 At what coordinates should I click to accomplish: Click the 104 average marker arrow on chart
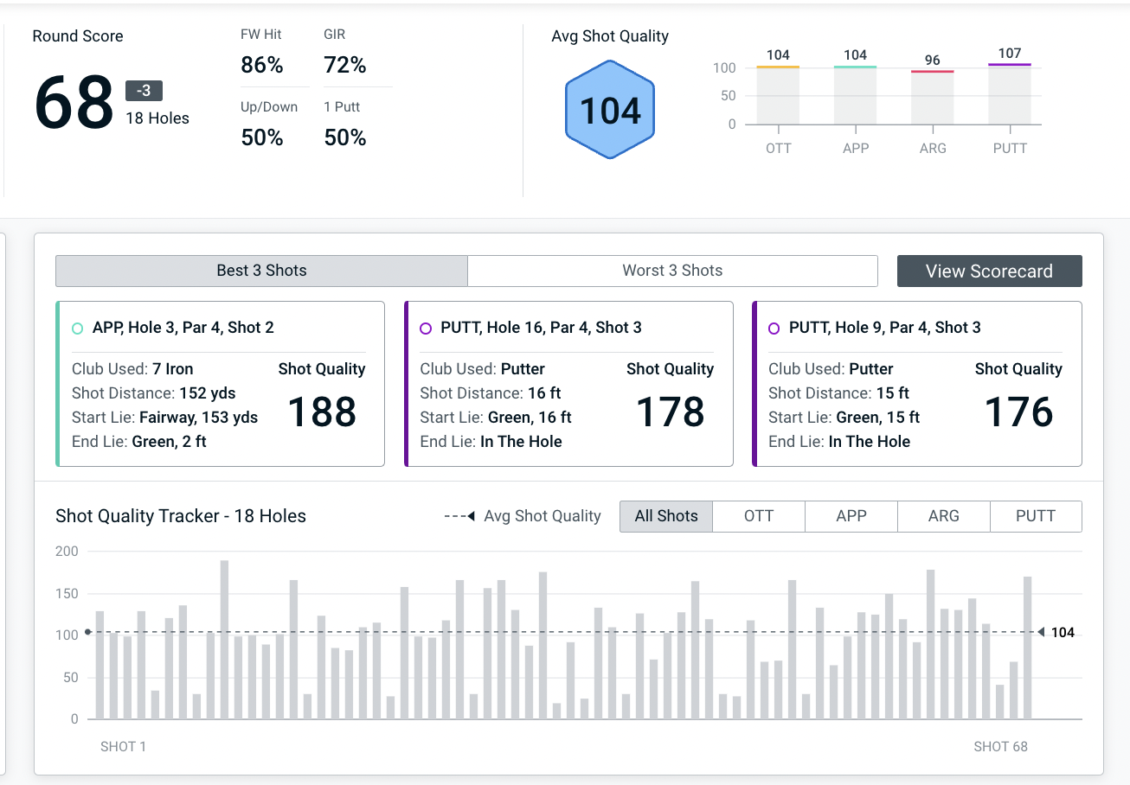click(x=1042, y=632)
